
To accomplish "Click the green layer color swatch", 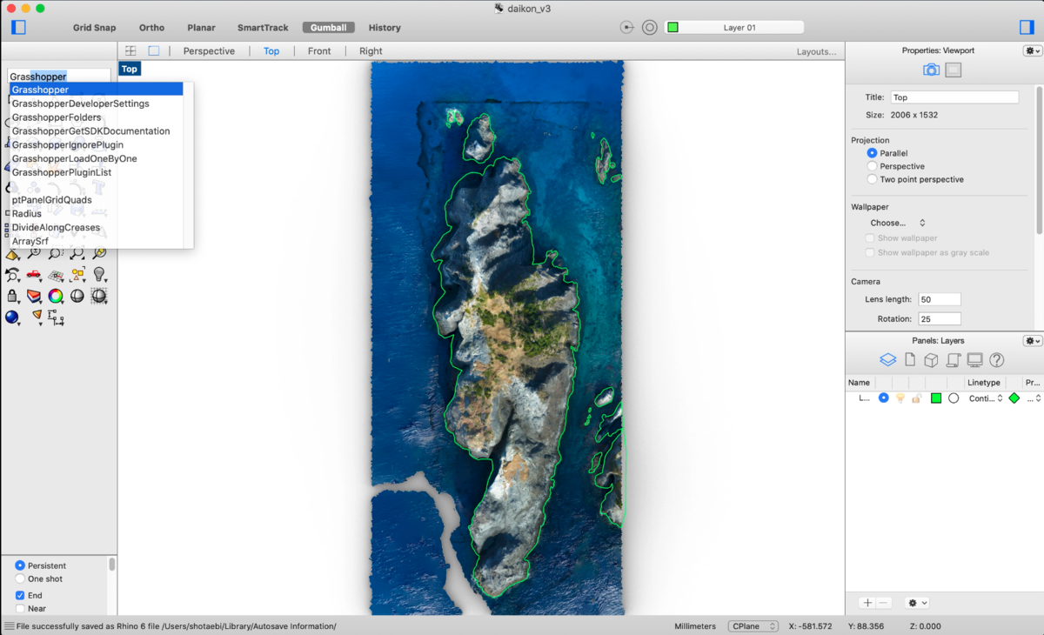I will click(936, 398).
